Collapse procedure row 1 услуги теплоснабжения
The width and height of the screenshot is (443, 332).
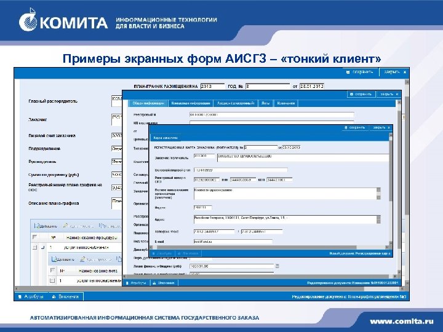(x=42, y=248)
